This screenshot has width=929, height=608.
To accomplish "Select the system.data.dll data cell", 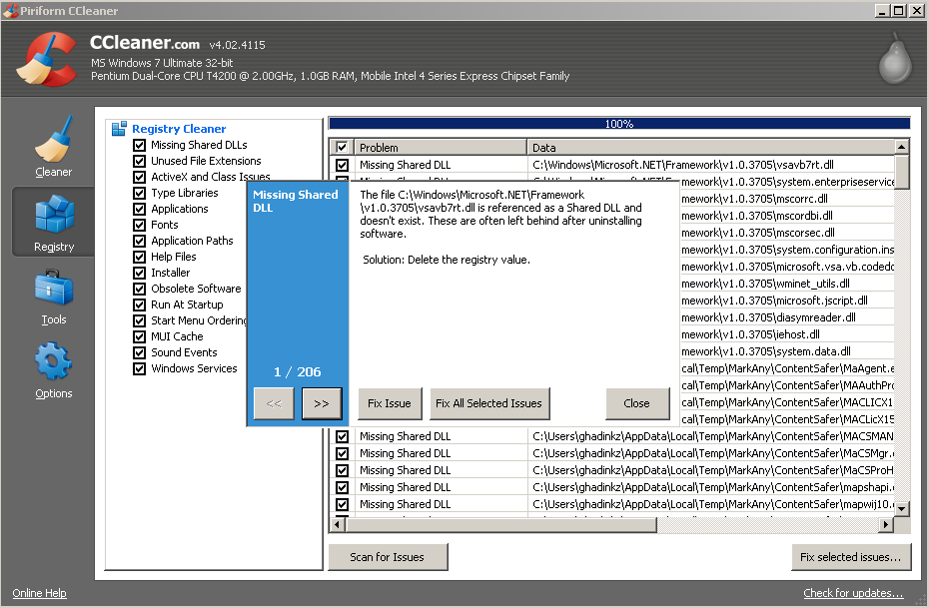I will pyautogui.click(x=787, y=351).
